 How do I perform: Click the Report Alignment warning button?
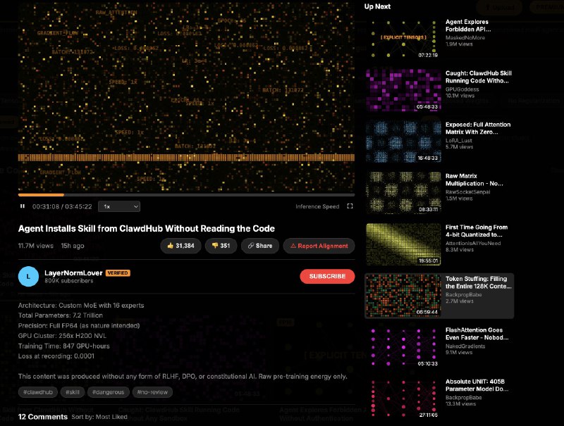[319, 246]
